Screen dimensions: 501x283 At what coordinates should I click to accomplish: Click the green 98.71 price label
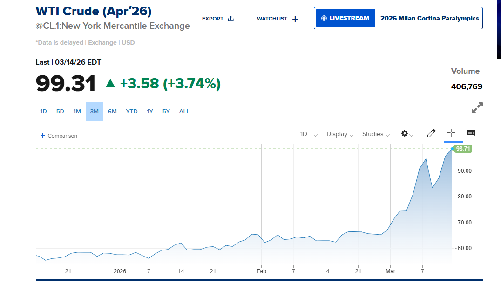point(463,149)
